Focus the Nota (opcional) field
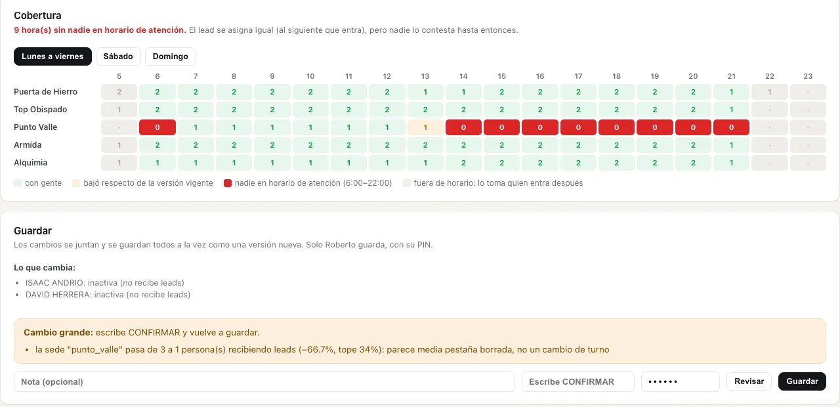This screenshot has height=407, width=840. pos(264,381)
